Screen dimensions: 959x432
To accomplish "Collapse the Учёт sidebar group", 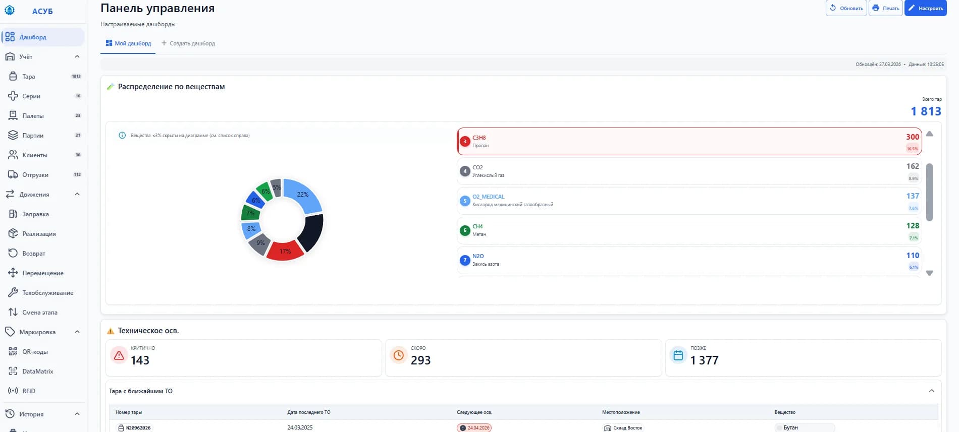I will pyautogui.click(x=77, y=56).
